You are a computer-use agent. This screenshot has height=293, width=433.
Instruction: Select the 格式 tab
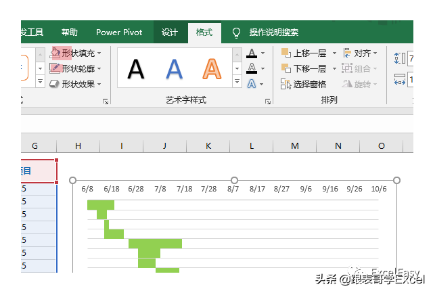point(204,32)
